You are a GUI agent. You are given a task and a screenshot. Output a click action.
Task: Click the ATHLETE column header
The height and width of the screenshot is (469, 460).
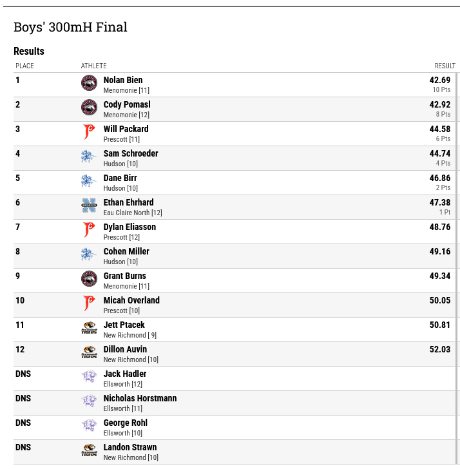click(x=93, y=66)
